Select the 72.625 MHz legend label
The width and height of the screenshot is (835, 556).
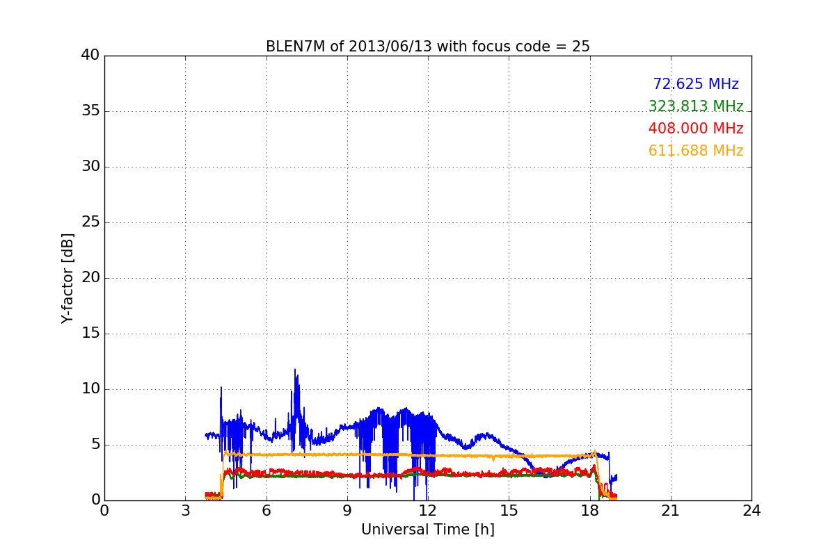[x=696, y=84]
